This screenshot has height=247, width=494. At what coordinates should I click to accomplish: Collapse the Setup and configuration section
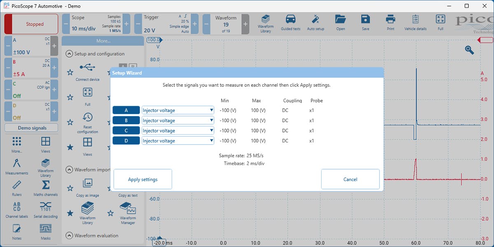(69, 54)
